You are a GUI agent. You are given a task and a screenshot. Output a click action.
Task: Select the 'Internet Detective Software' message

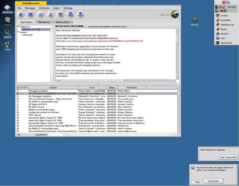pyautogui.click(x=97, y=131)
